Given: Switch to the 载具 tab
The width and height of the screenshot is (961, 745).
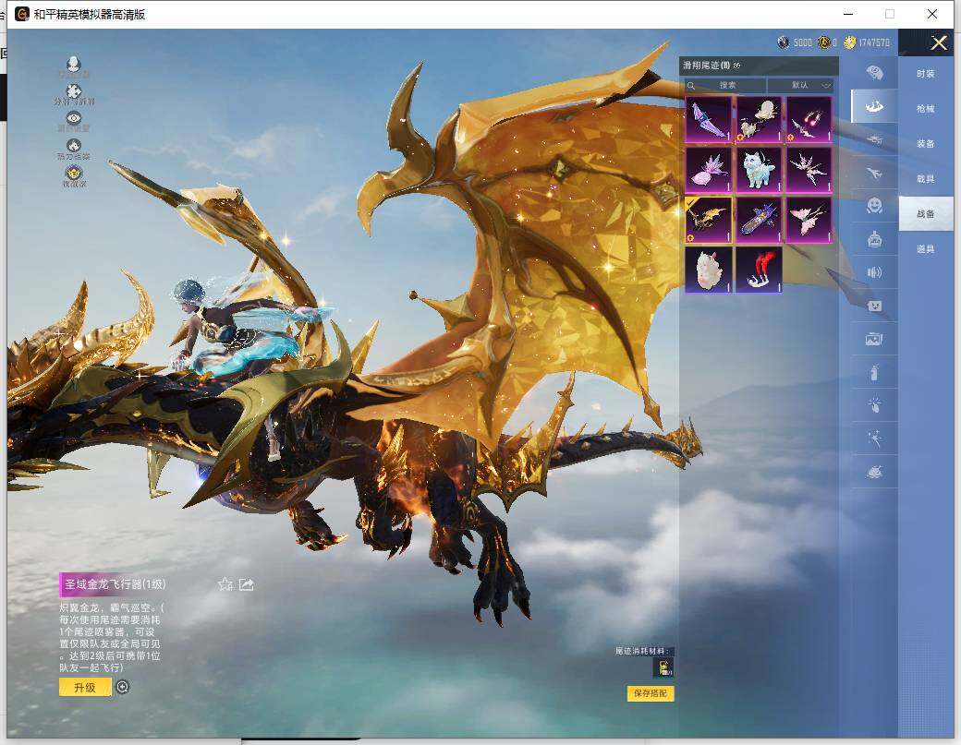Looking at the screenshot, I should (926, 179).
